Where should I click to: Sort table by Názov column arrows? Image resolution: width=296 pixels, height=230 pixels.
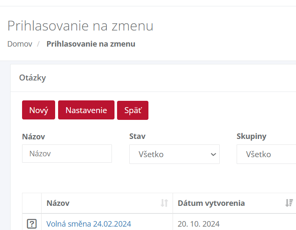(164, 203)
